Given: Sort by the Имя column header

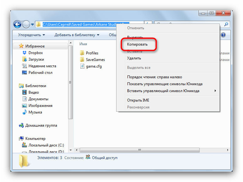Looking at the screenshot, I should 83,44.
